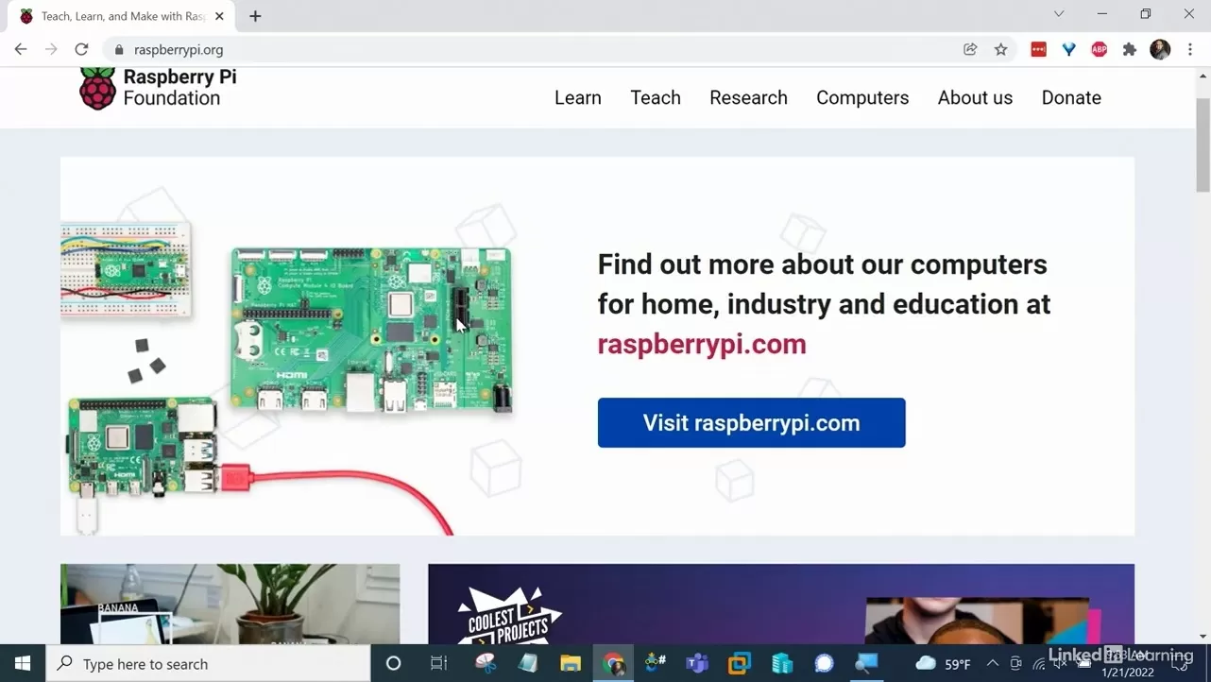Open the orange-blue squares taskbar app
The height and width of the screenshot is (682, 1211).
pos(740,663)
